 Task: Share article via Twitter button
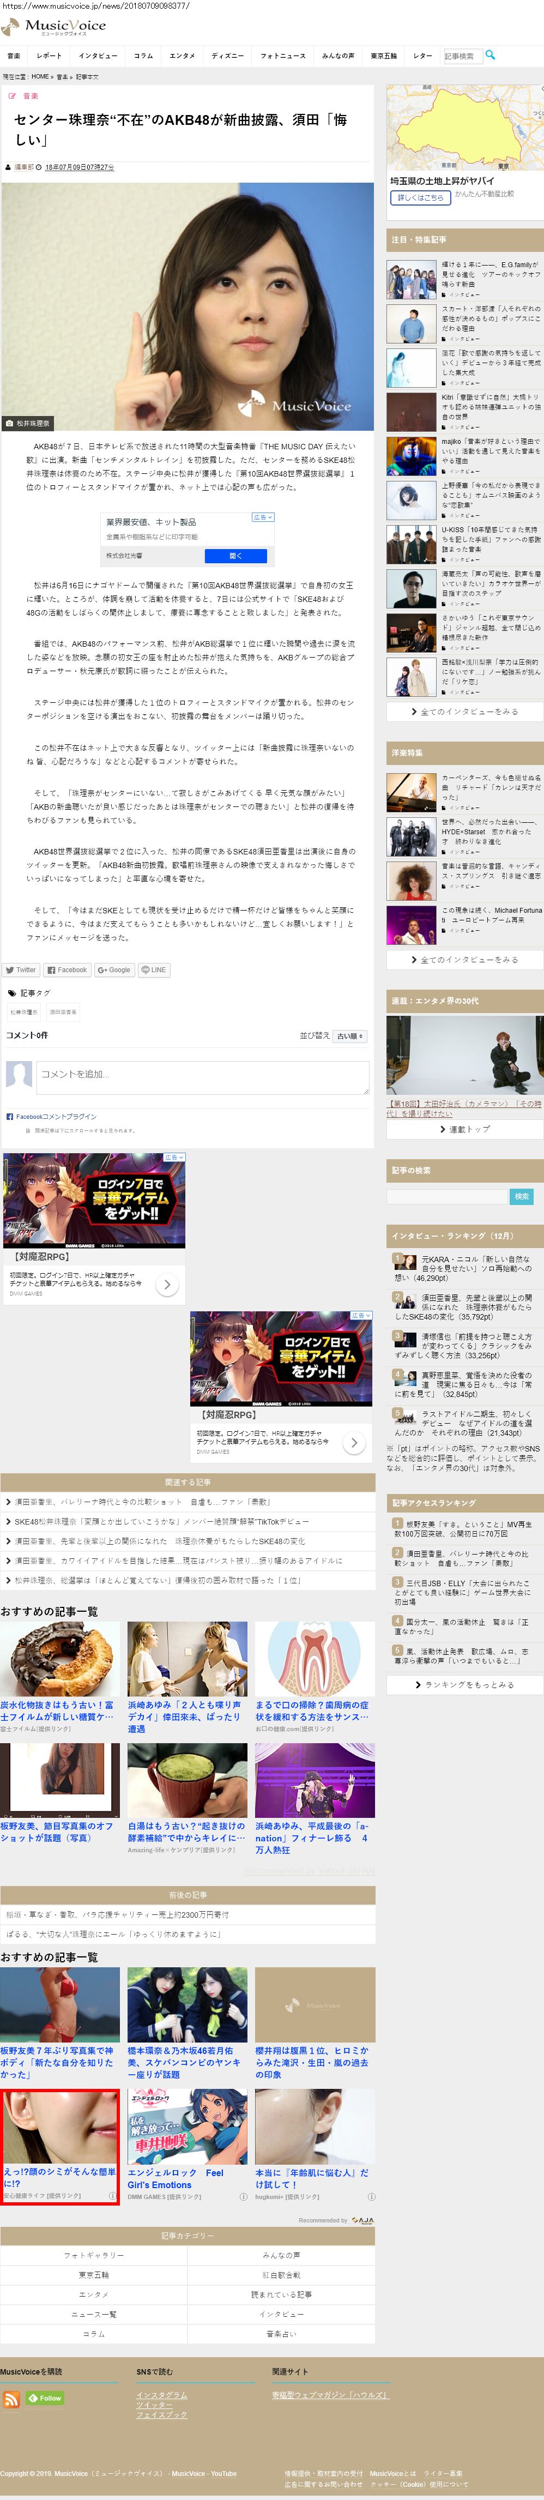tap(20, 969)
